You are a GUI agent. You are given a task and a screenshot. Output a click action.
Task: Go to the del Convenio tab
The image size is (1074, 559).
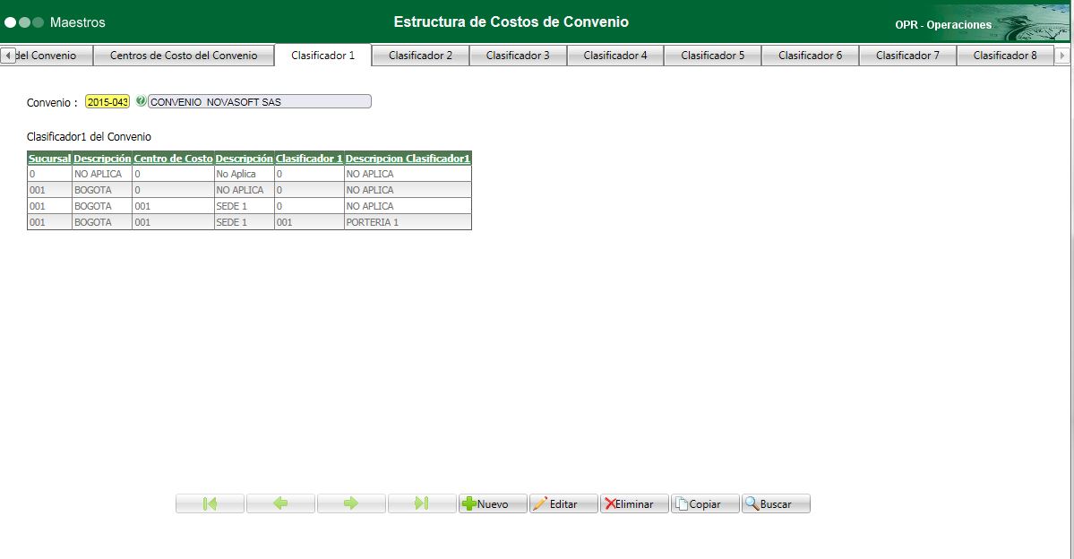[49, 55]
